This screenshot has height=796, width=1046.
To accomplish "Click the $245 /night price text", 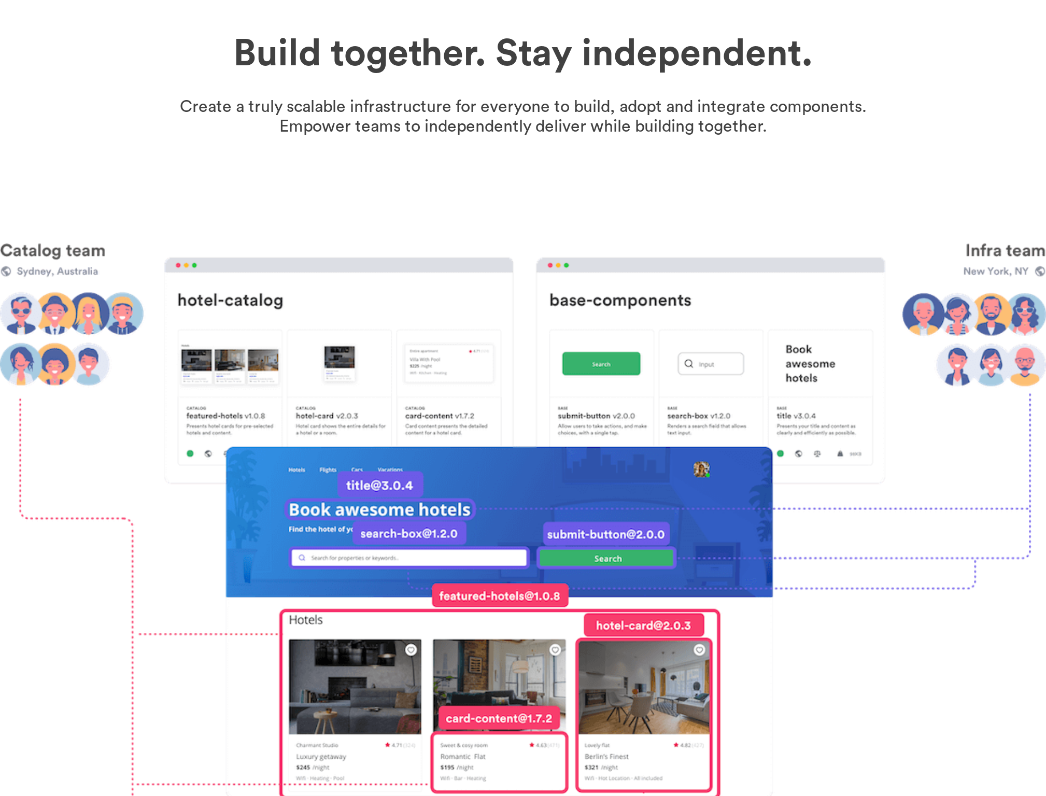I will (x=313, y=767).
